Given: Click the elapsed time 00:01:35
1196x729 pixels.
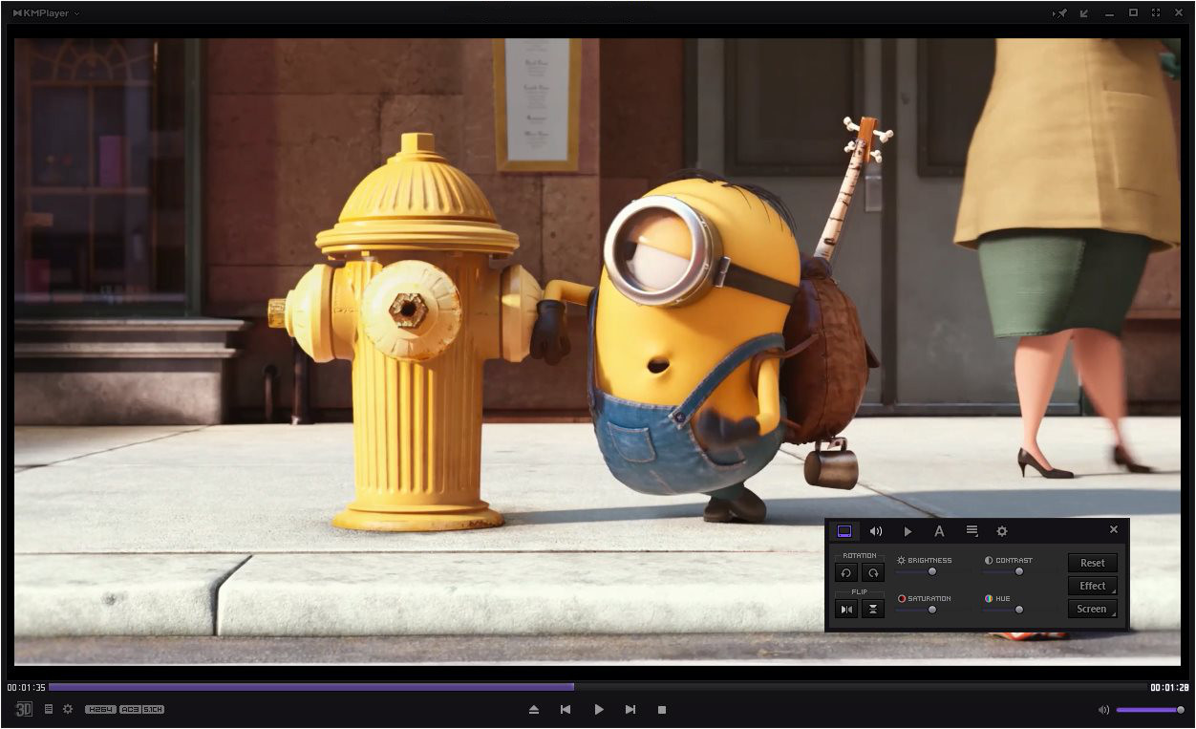Looking at the screenshot, I should pyautogui.click(x=27, y=687).
